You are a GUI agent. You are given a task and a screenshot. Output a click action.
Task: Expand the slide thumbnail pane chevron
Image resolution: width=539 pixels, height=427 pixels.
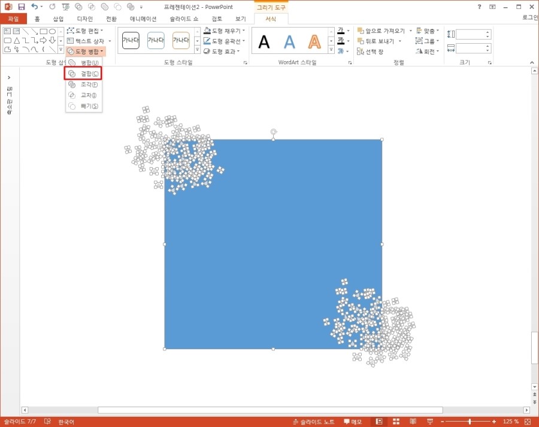(x=9, y=77)
